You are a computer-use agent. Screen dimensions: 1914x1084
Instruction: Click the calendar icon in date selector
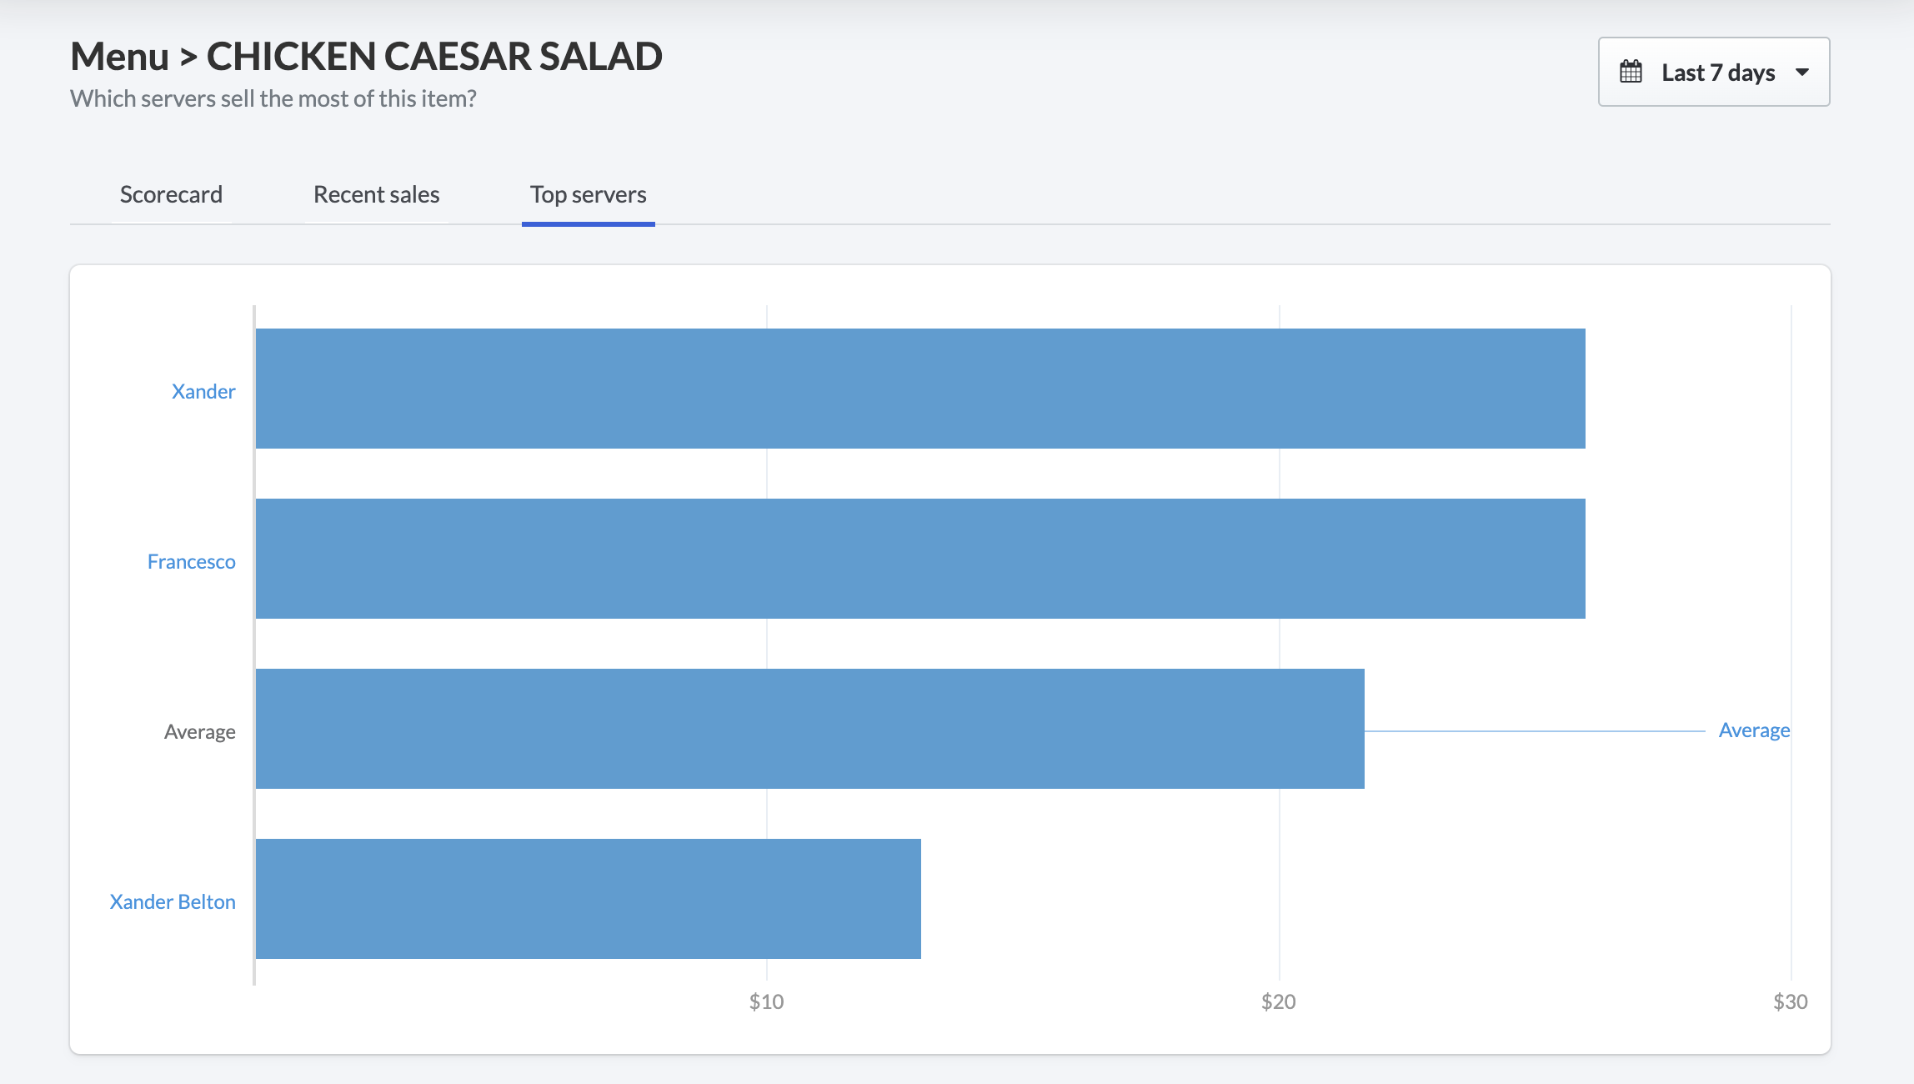point(1631,73)
